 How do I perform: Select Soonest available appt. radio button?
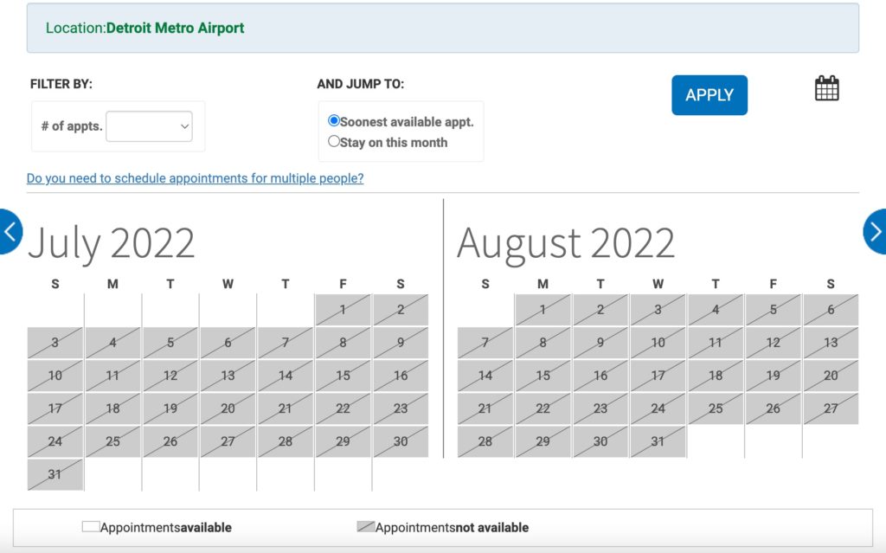[334, 120]
